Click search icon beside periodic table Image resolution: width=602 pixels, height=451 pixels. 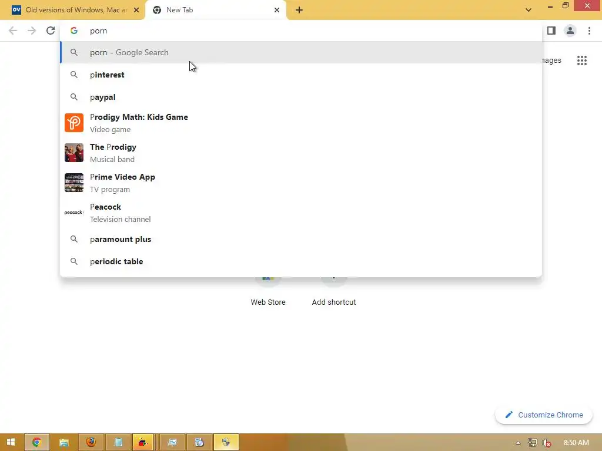(x=74, y=261)
